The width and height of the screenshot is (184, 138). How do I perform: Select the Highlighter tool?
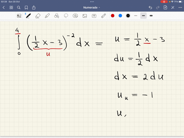point(47,16)
